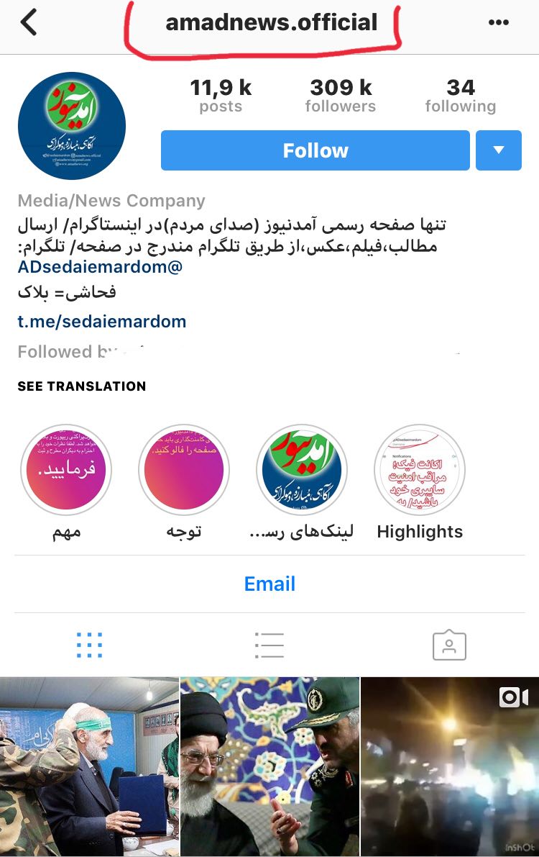This screenshot has width=539, height=857.
Task: Tap the Follow button
Action: (x=315, y=150)
